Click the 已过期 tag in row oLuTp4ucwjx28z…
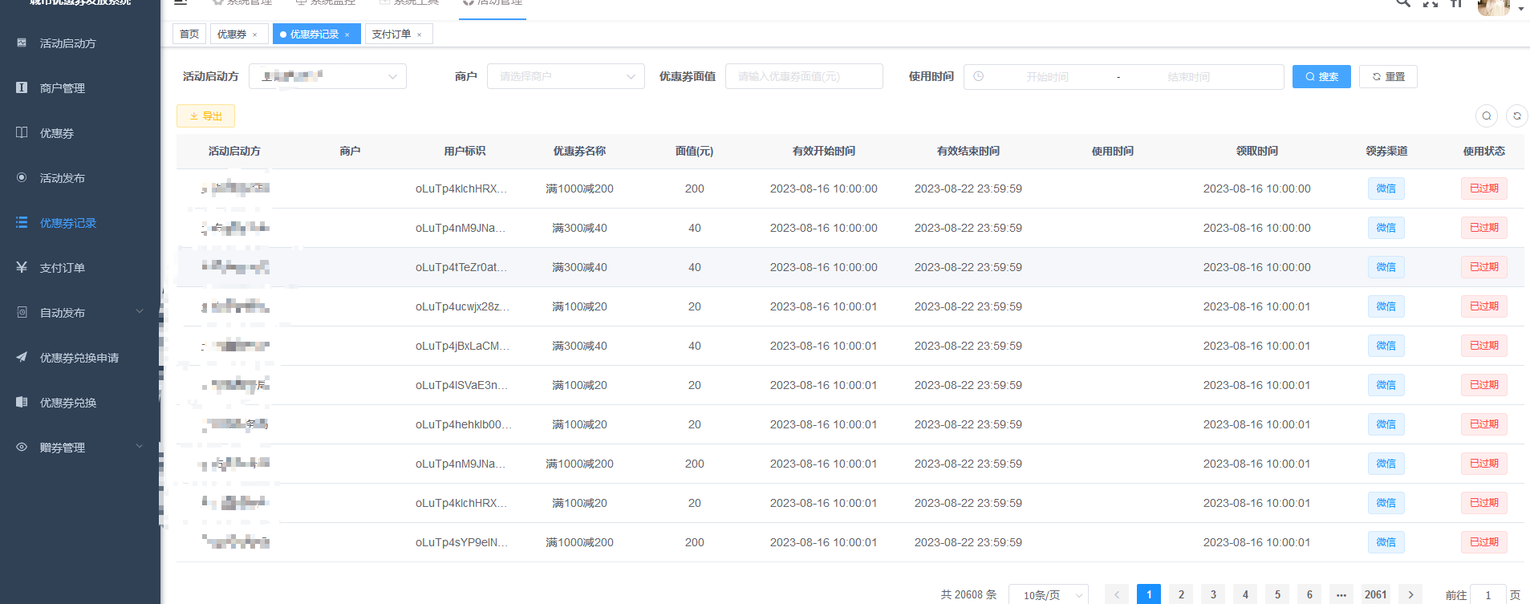This screenshot has height=604, width=1530. [x=1484, y=306]
